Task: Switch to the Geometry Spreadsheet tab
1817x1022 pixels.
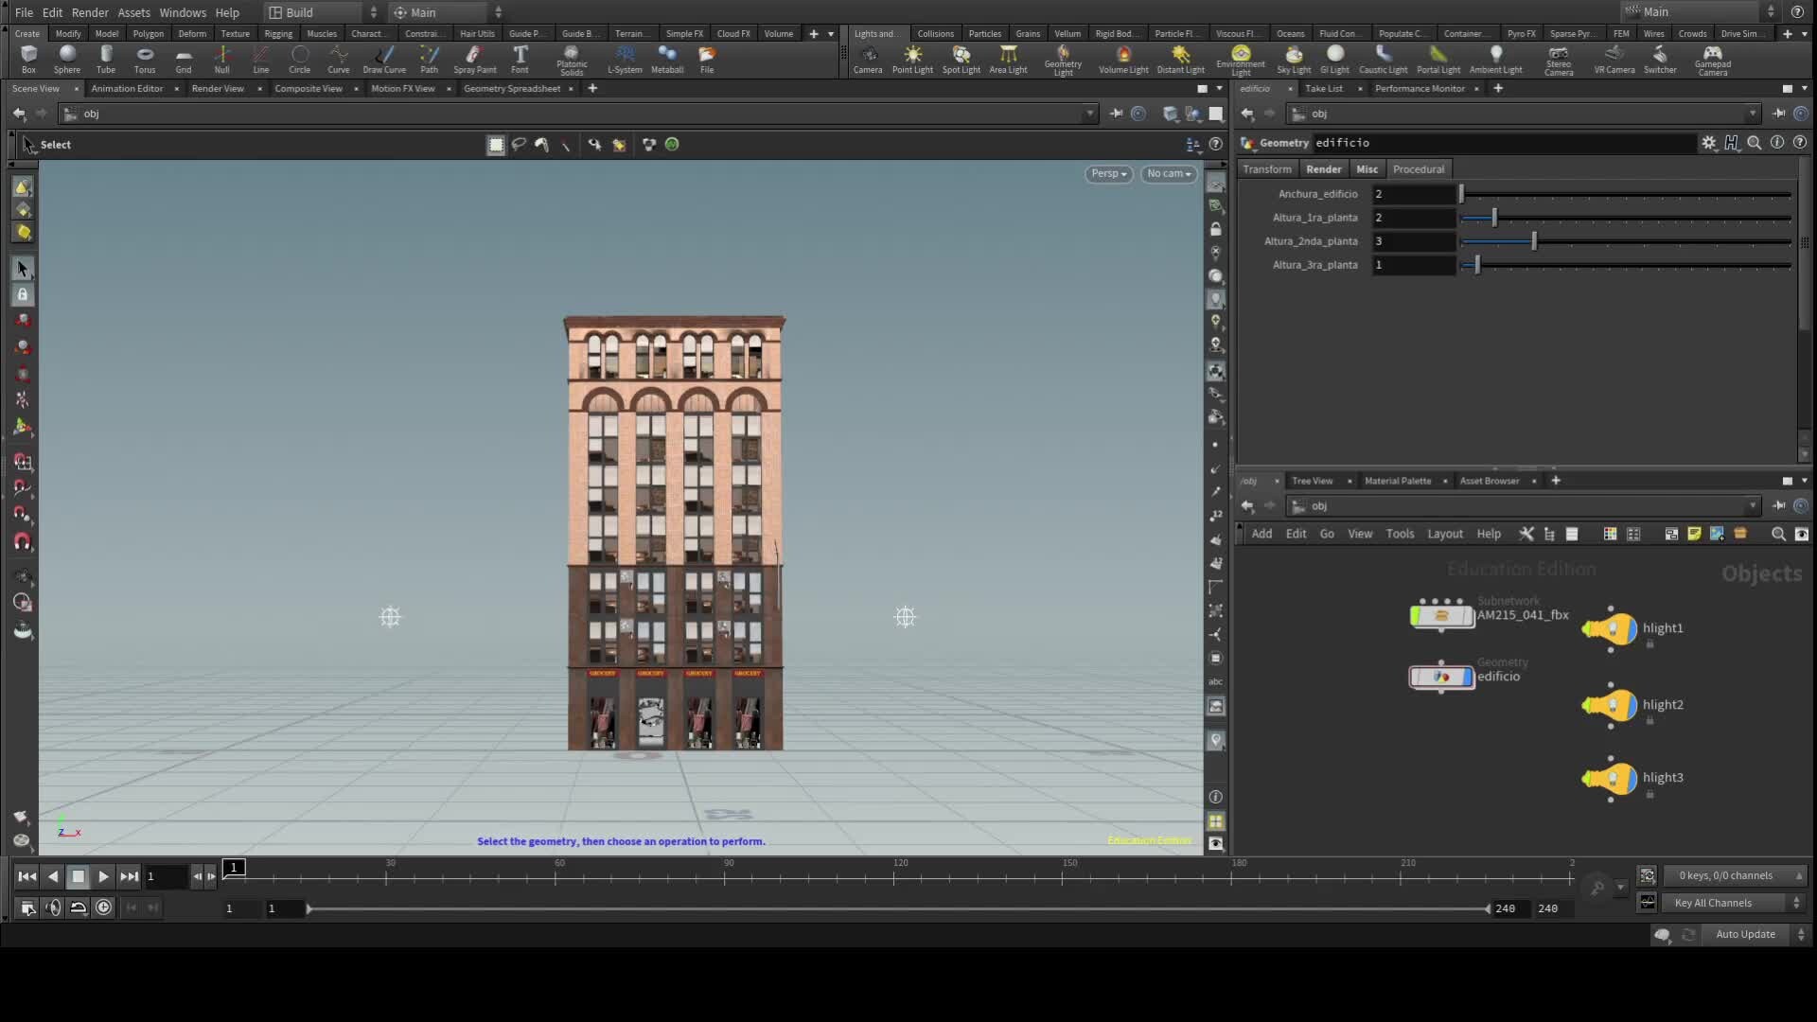Action: [512, 88]
